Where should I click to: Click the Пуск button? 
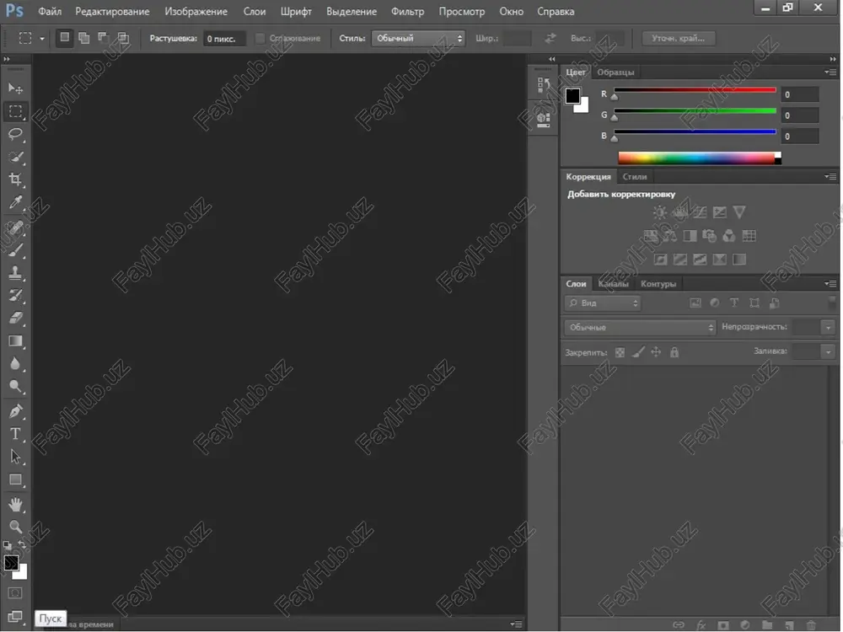[x=51, y=619]
